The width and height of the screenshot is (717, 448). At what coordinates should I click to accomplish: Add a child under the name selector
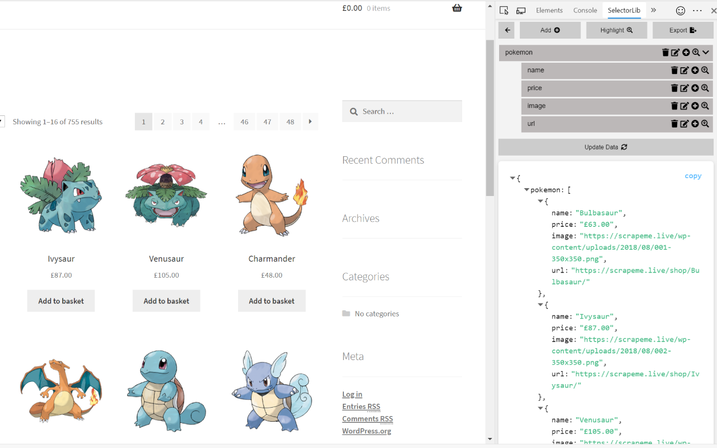pyautogui.click(x=695, y=71)
